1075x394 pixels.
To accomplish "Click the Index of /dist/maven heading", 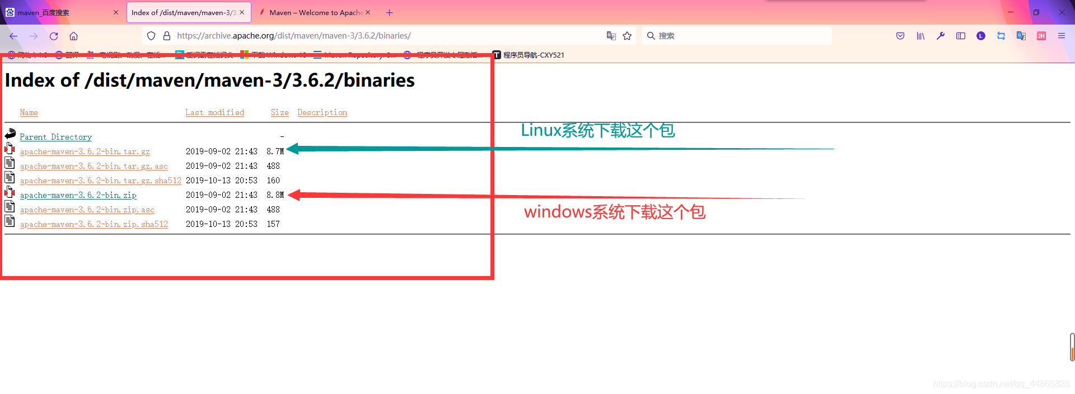I will coord(210,80).
